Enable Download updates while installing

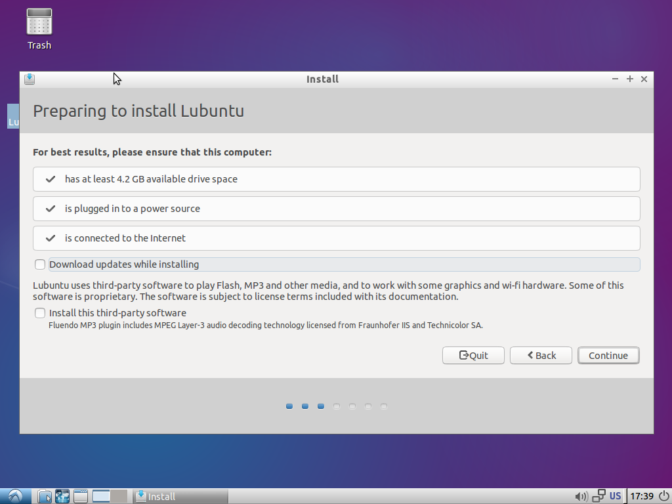(x=40, y=264)
